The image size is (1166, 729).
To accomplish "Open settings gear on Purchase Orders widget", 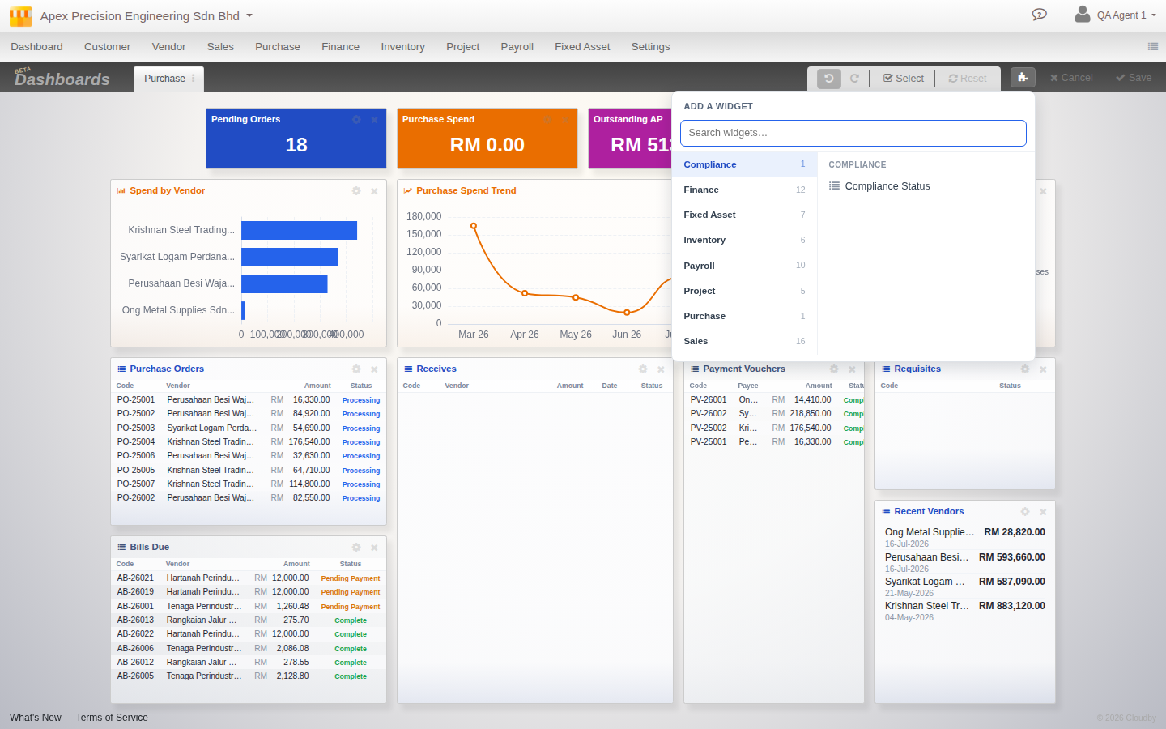I will 356,369.
